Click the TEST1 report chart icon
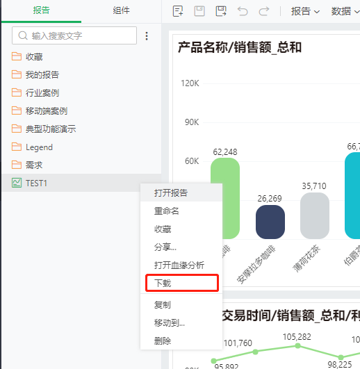Viewport: 360px width, 369px height. pyautogui.click(x=17, y=183)
